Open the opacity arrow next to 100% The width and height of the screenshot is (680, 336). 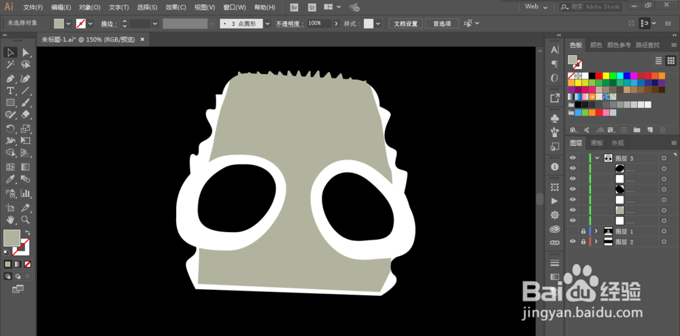click(x=337, y=23)
